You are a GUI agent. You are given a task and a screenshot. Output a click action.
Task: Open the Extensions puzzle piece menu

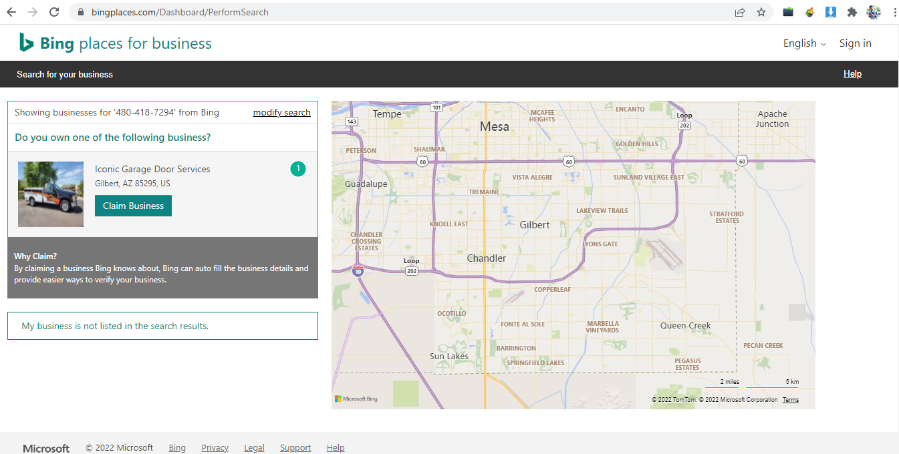pyautogui.click(x=852, y=12)
